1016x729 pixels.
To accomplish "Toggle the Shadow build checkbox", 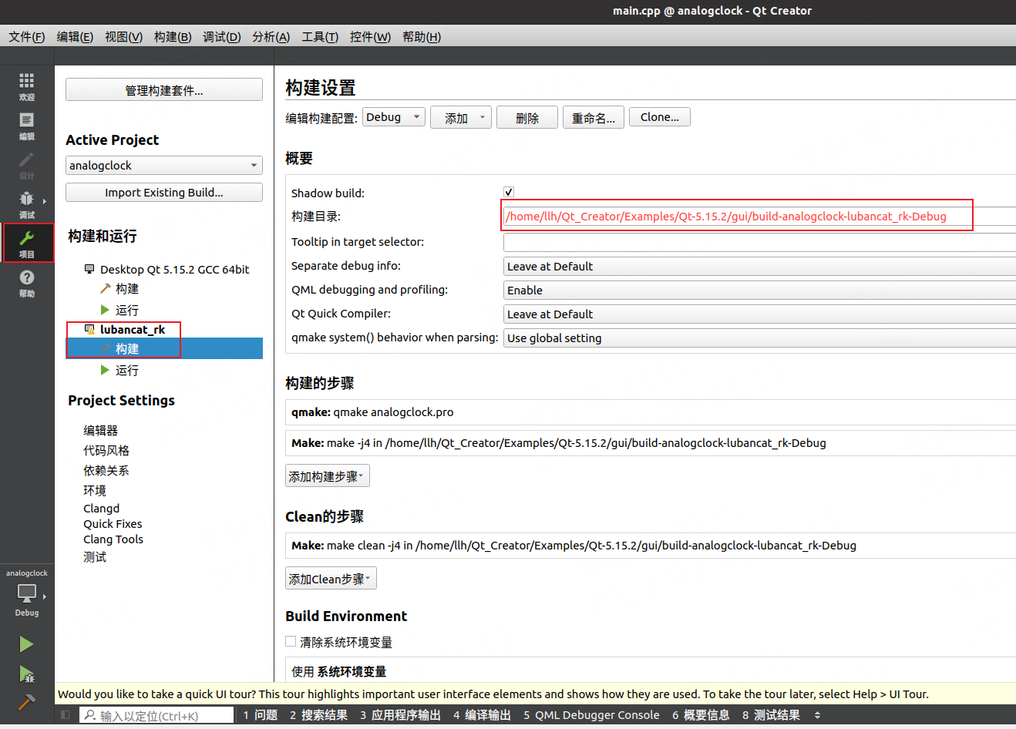I will point(509,192).
